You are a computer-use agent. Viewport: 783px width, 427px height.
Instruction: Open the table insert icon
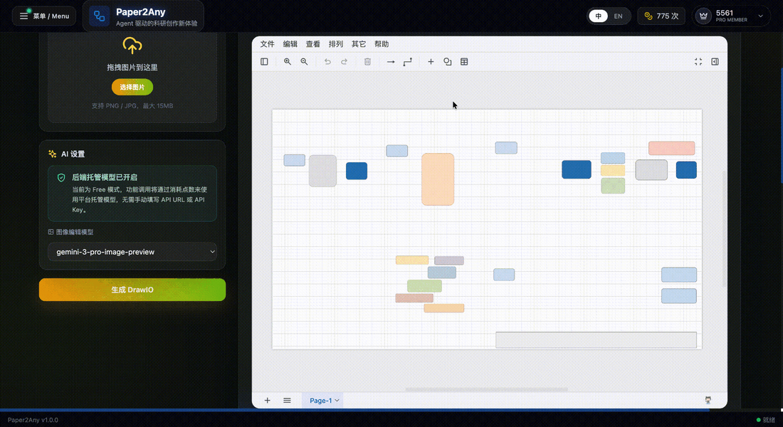point(464,62)
